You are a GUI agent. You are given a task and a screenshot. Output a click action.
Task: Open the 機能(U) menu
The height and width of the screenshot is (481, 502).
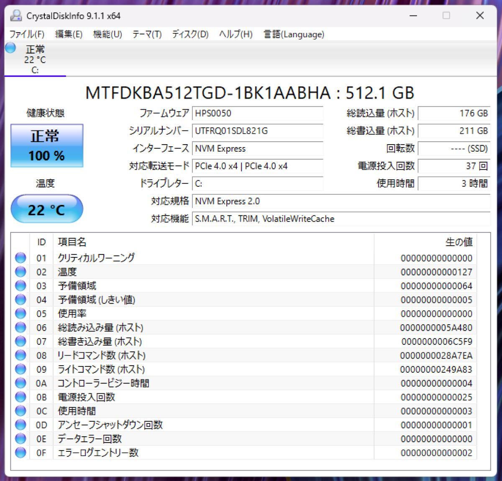(x=108, y=34)
